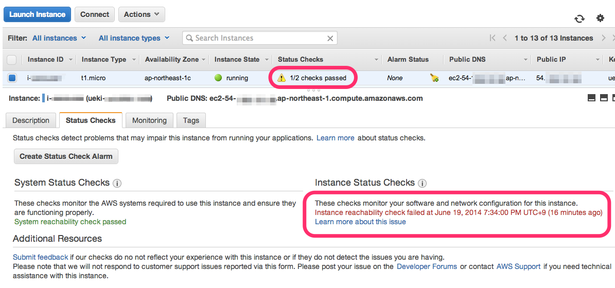Click the refresh instances icon
615x288 pixels.
coord(579,19)
